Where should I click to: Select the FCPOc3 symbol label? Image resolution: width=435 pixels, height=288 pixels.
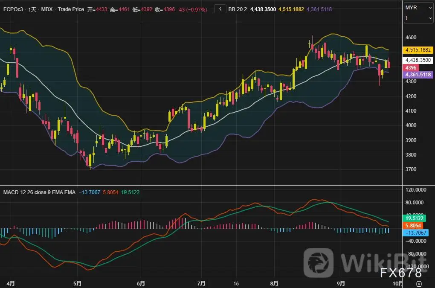point(13,9)
